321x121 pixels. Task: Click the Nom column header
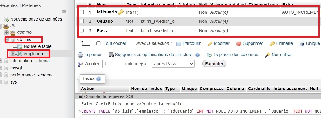102,4
